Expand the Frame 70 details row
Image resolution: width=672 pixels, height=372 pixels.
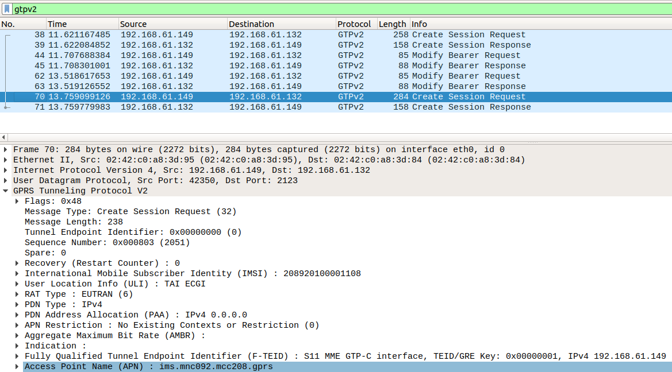pyautogui.click(x=5, y=149)
